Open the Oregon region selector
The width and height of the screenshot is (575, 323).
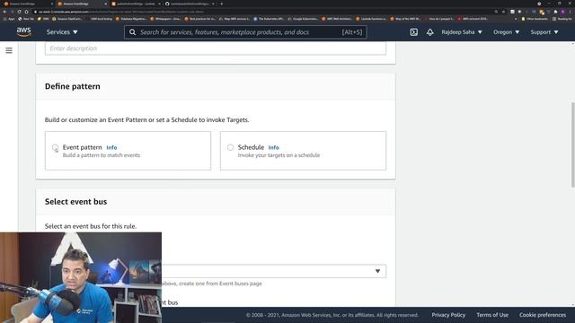pyautogui.click(x=506, y=32)
